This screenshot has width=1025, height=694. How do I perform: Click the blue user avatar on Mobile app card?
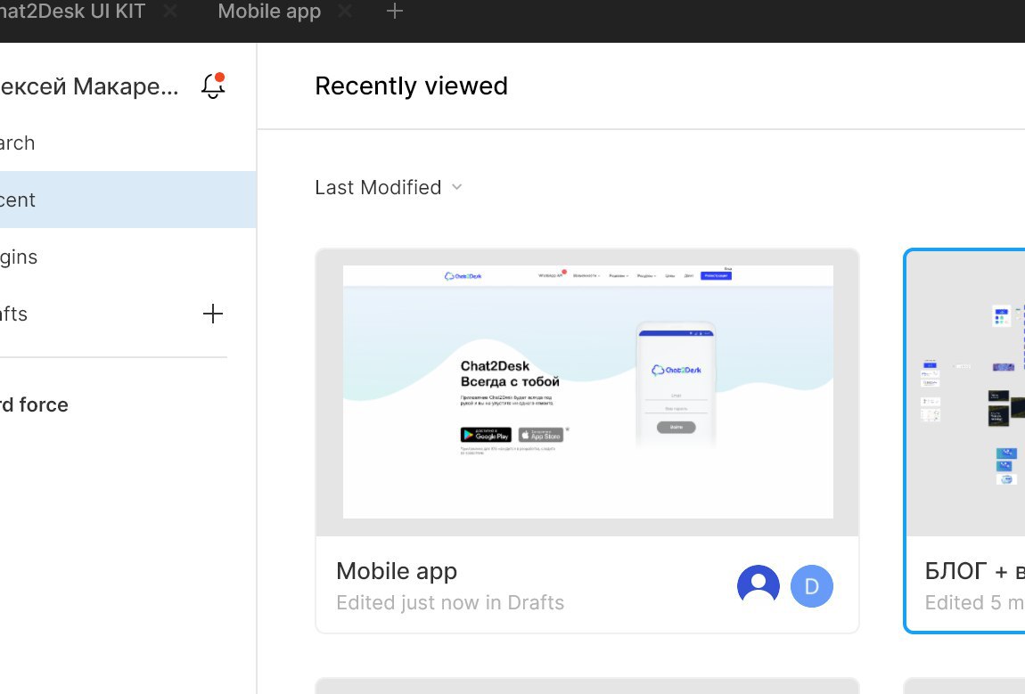pos(758,585)
